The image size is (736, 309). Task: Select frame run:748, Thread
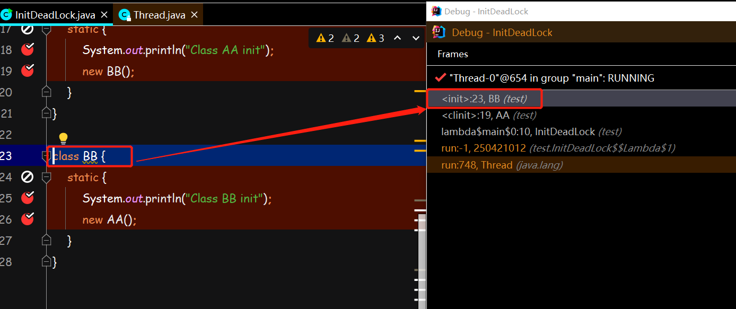pos(581,165)
